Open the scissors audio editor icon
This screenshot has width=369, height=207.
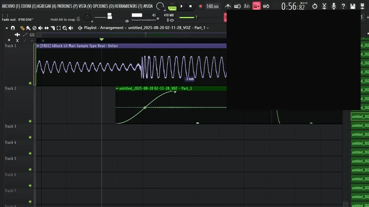324,6
